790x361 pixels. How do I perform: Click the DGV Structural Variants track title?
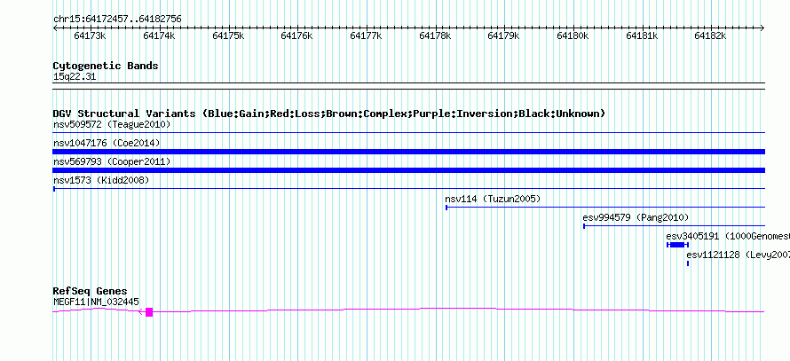[329, 114]
